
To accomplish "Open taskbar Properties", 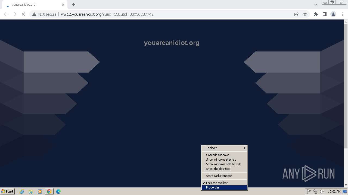I will (224, 187).
